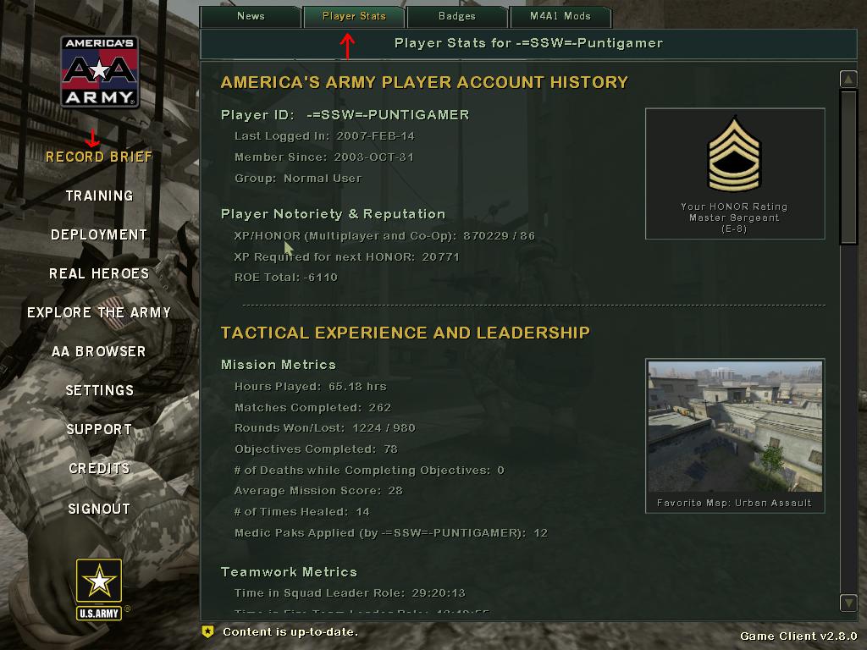Viewport: 867px width, 650px height.
Task: Click the Master Sergeant rank insignia
Action: coord(734,153)
